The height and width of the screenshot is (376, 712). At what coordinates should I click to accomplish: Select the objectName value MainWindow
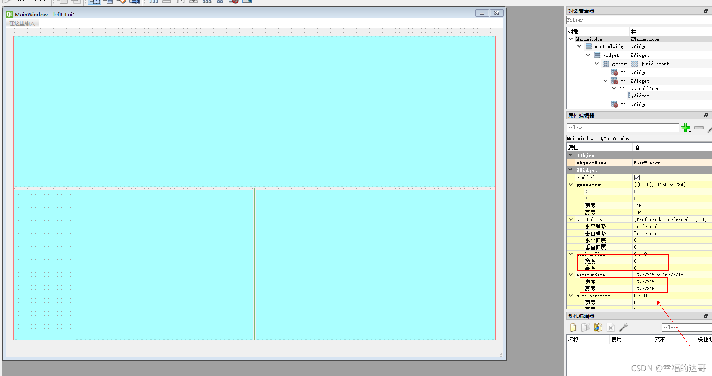pos(647,163)
